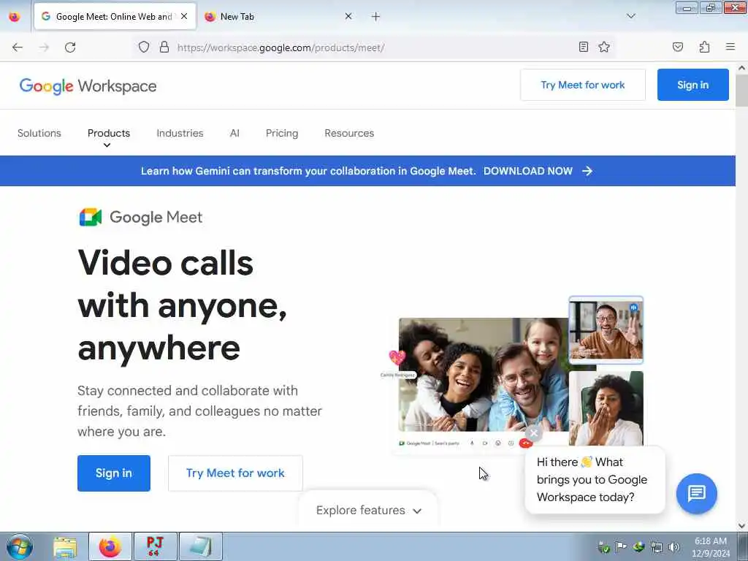Click the site security padlock icon
The image size is (748, 561).
[x=164, y=47]
